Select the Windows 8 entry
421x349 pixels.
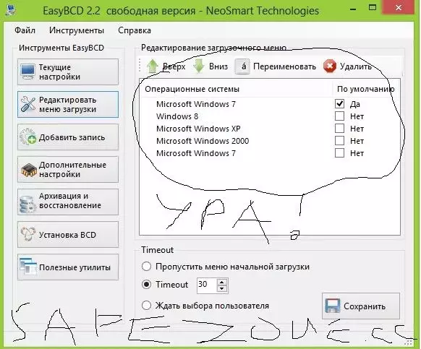tap(177, 116)
